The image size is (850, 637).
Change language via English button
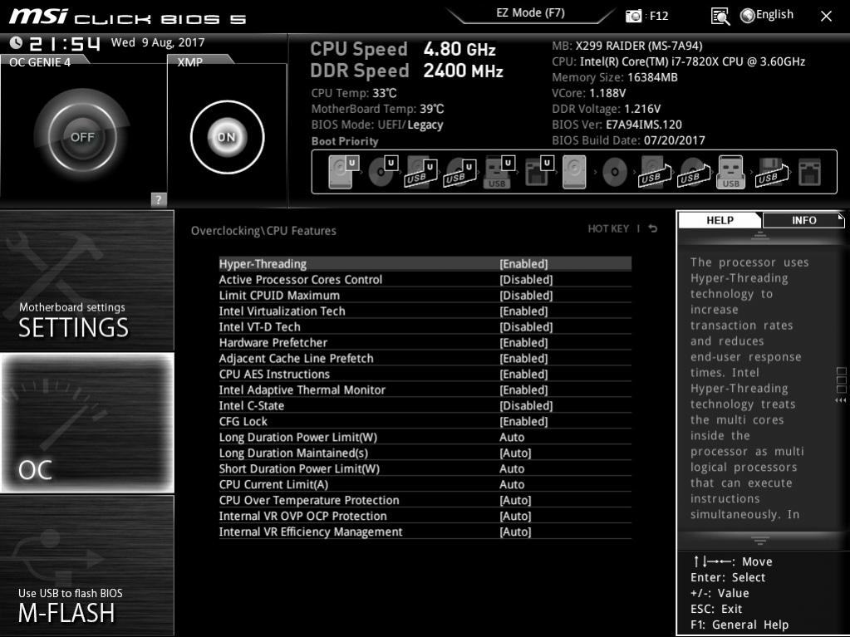pos(774,15)
